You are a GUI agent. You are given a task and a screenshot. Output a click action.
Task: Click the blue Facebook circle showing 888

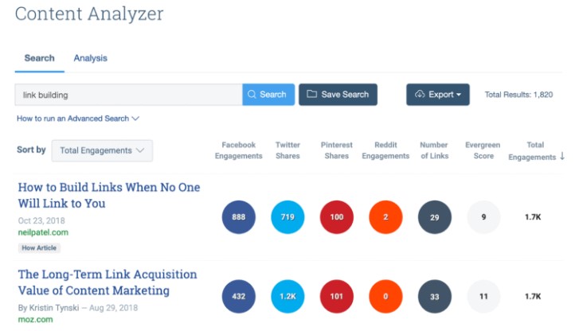239,217
